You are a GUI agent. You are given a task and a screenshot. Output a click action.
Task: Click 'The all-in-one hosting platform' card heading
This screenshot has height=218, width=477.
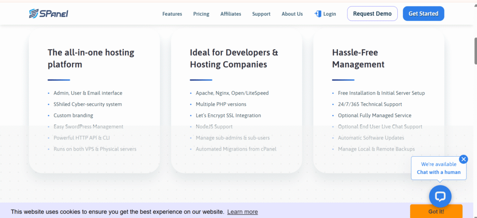[91, 59]
